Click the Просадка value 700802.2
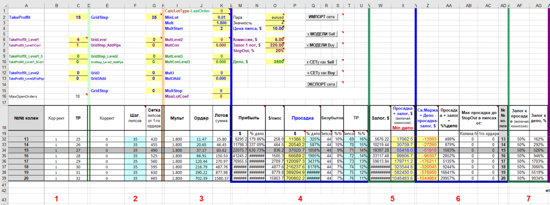Viewport: 550px width, 205px height. pos(295,178)
